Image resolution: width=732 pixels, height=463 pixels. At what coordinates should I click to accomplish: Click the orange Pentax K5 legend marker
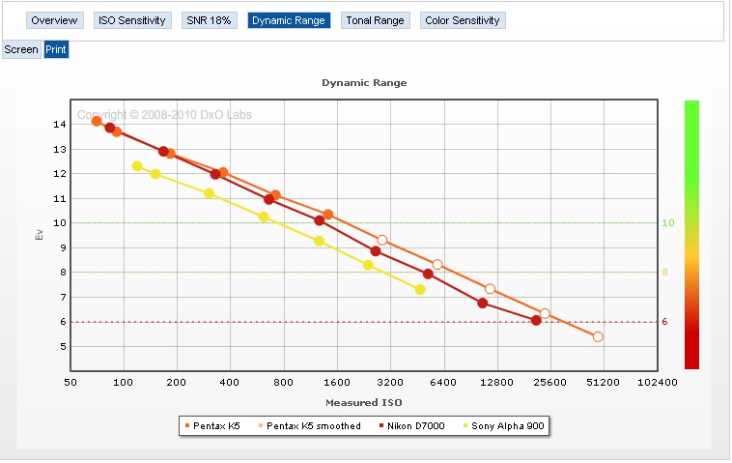click(187, 425)
